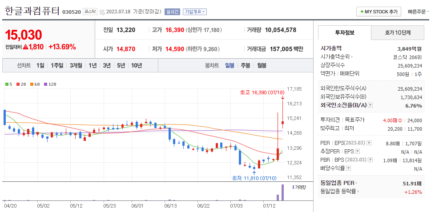Click the 상한가 17,180 text
The height and width of the screenshot is (212, 435).
click(x=203, y=30)
